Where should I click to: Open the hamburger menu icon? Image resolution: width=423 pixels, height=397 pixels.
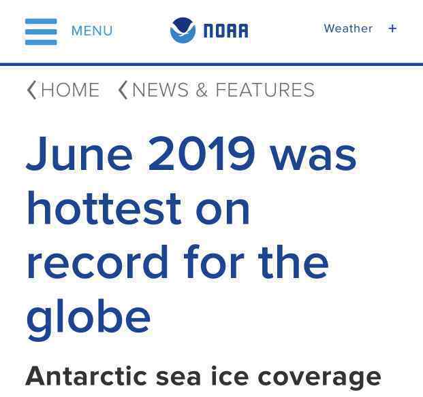(x=41, y=31)
